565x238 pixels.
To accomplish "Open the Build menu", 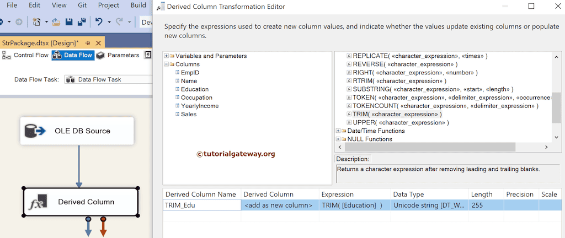I will coord(138,6).
